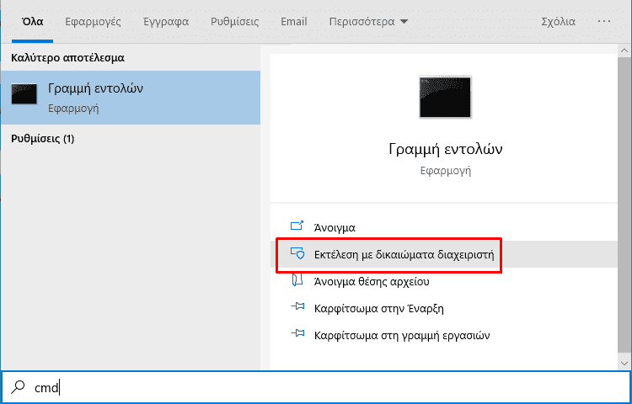This screenshot has height=404, width=632.
Task: Click the administrator shield icon
Action: pyautogui.click(x=297, y=253)
